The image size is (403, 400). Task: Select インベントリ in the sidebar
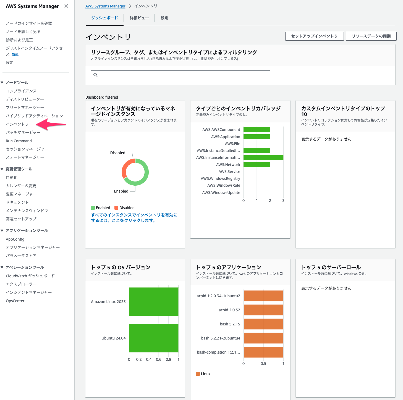tap(17, 124)
